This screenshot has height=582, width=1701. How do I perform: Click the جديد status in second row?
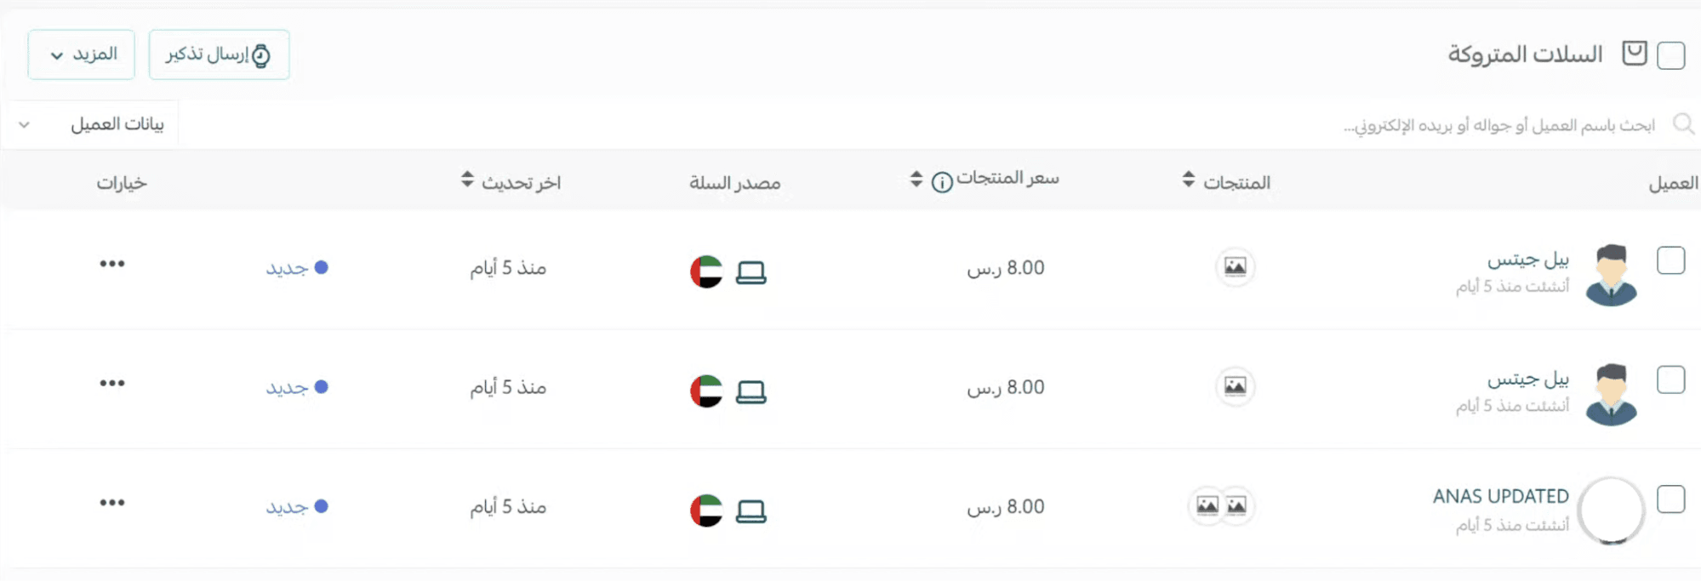click(288, 388)
